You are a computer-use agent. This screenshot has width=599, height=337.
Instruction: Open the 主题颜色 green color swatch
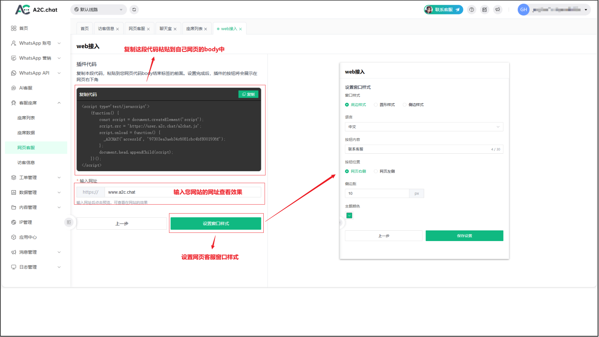click(x=349, y=216)
